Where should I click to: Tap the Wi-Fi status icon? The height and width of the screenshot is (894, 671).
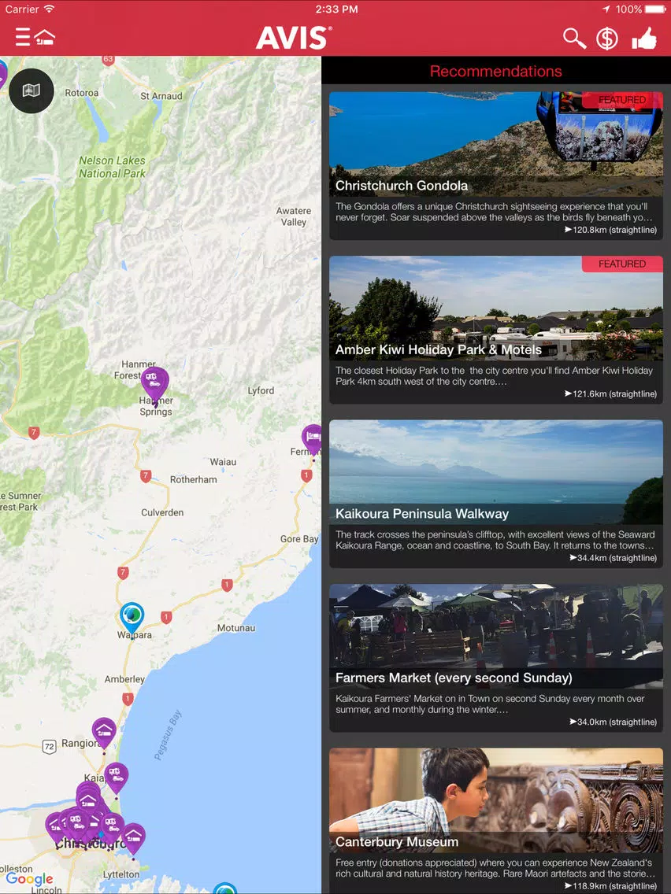pyautogui.click(x=49, y=9)
